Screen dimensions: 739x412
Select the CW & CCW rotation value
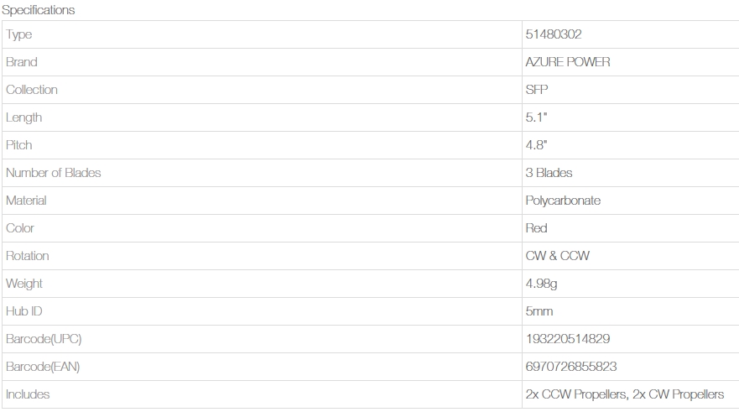(557, 256)
